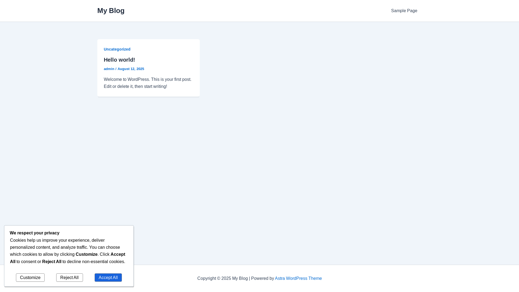Viewport: 519px width, 292px height.
Task: Click Accept All cookies button
Action: pyautogui.click(x=108, y=278)
